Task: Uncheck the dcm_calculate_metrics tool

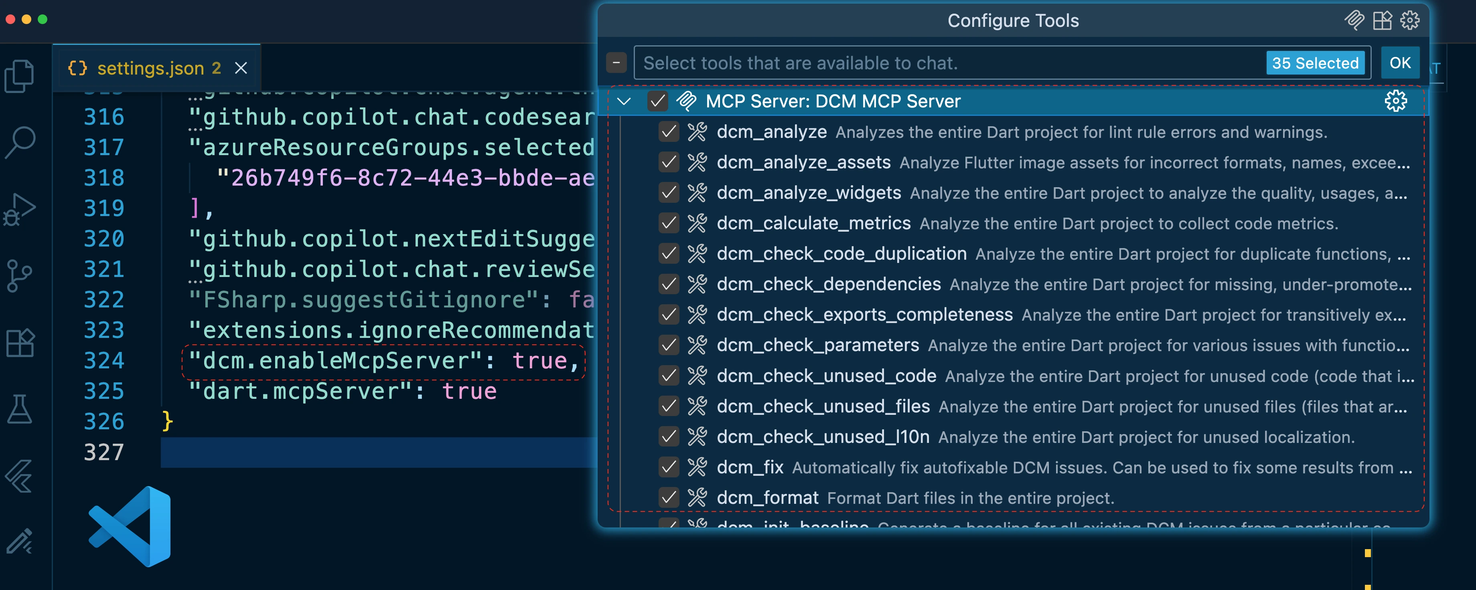Action: (x=669, y=223)
